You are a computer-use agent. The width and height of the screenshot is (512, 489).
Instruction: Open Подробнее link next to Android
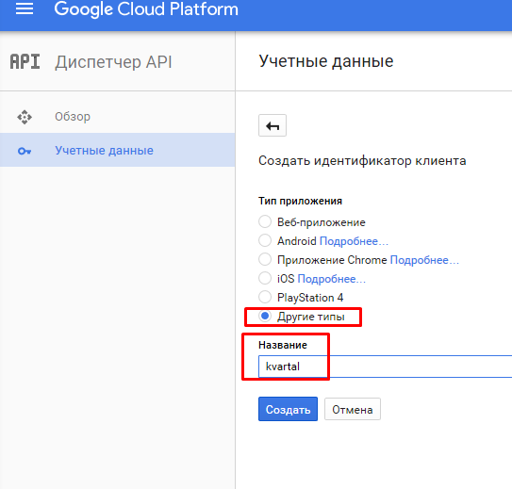coord(354,241)
